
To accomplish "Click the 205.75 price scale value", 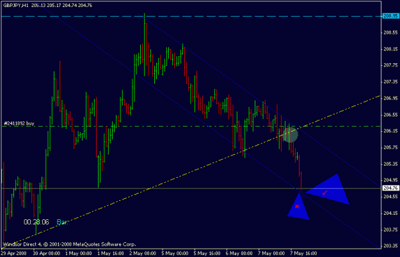I will [x=390, y=148].
